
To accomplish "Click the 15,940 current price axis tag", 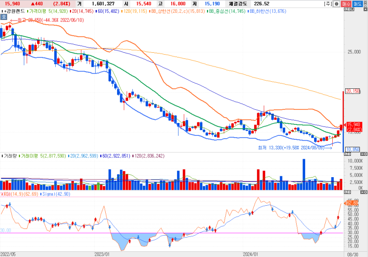I will tap(354, 127).
